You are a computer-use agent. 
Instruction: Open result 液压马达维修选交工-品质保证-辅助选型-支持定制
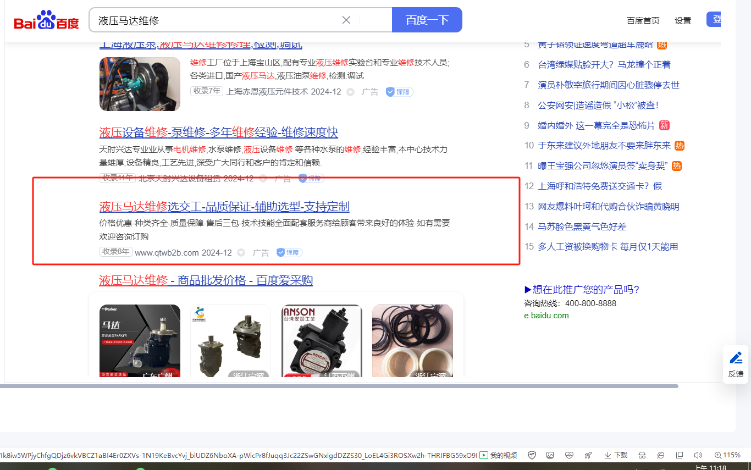[224, 207]
